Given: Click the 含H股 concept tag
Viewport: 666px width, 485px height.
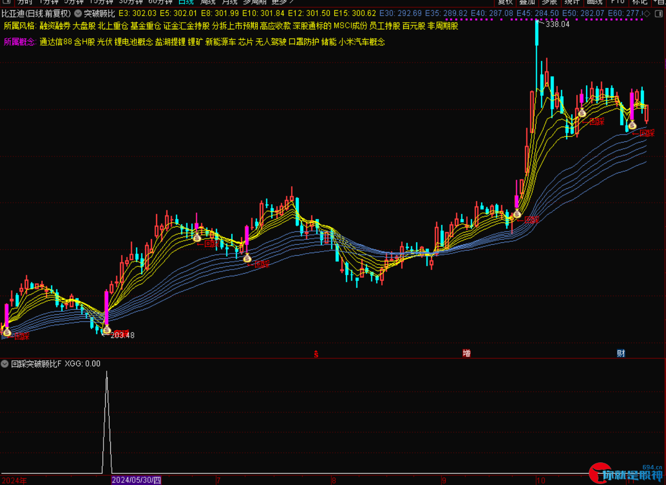Looking at the screenshot, I should 84,42.
